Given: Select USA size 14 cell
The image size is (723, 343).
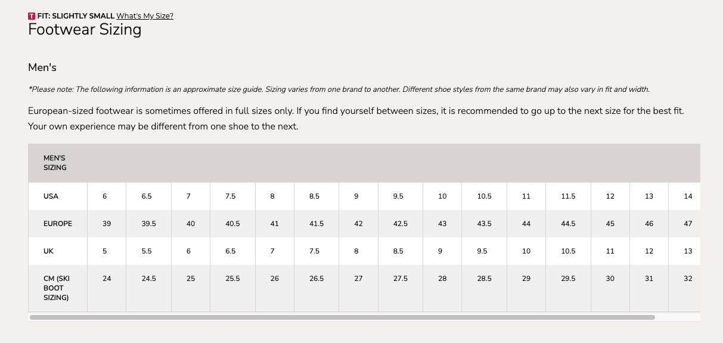Looking at the screenshot, I should [688, 196].
